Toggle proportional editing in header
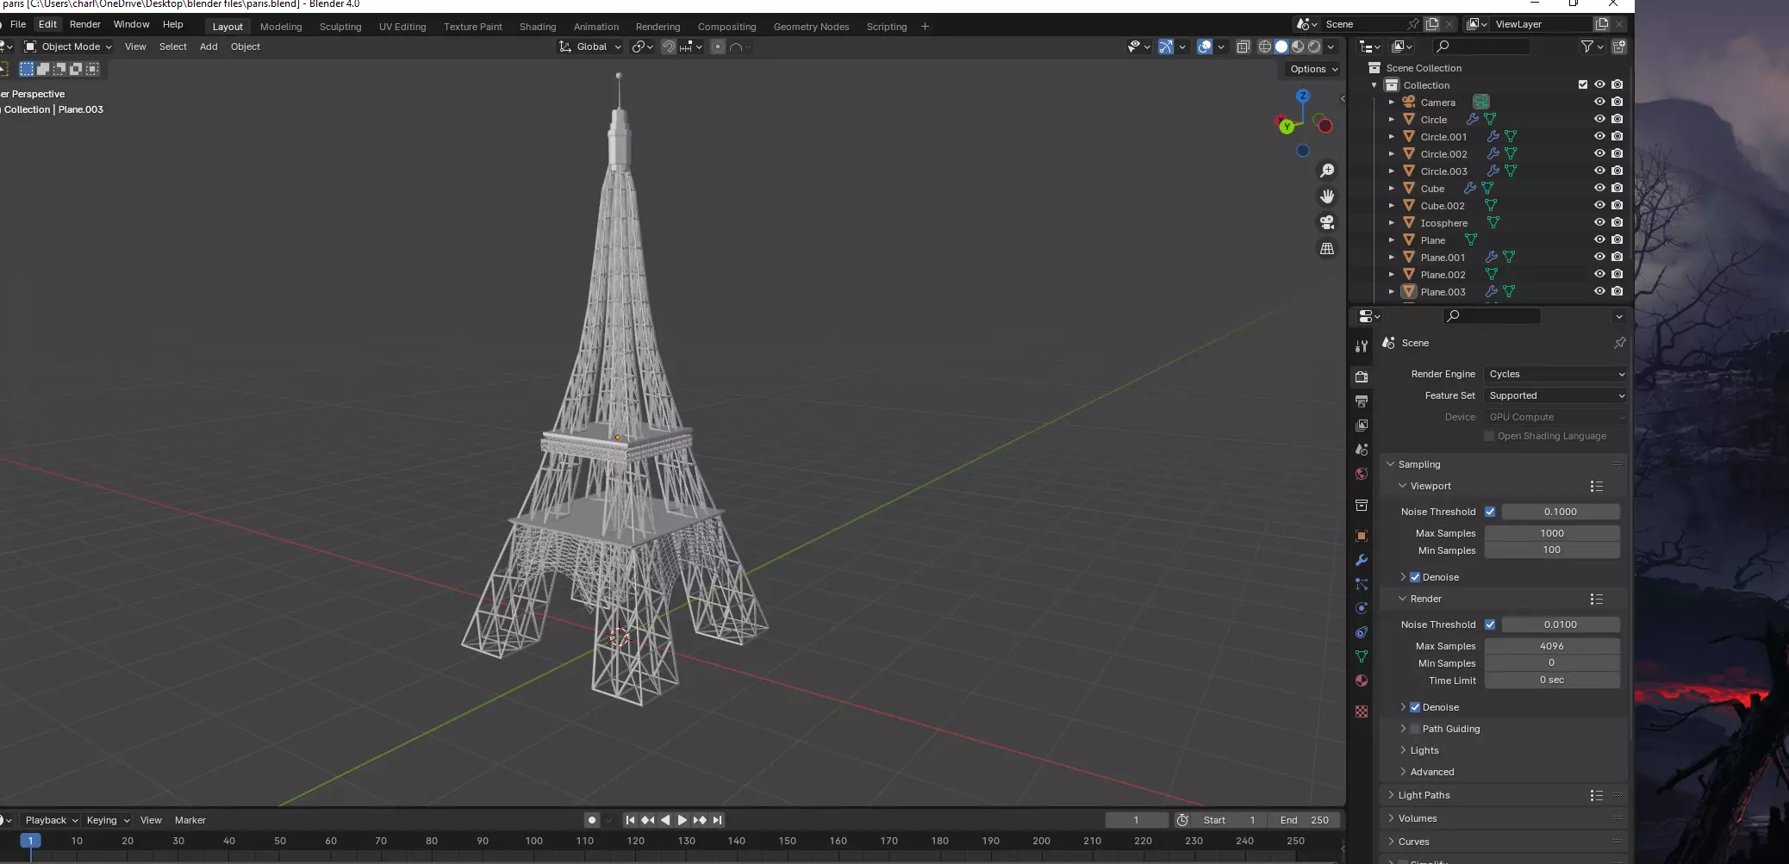This screenshot has height=864, width=1789. point(718,47)
